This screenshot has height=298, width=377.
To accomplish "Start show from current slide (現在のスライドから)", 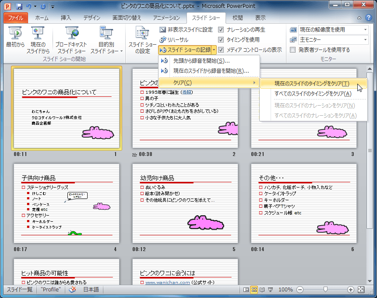I will click(x=38, y=40).
